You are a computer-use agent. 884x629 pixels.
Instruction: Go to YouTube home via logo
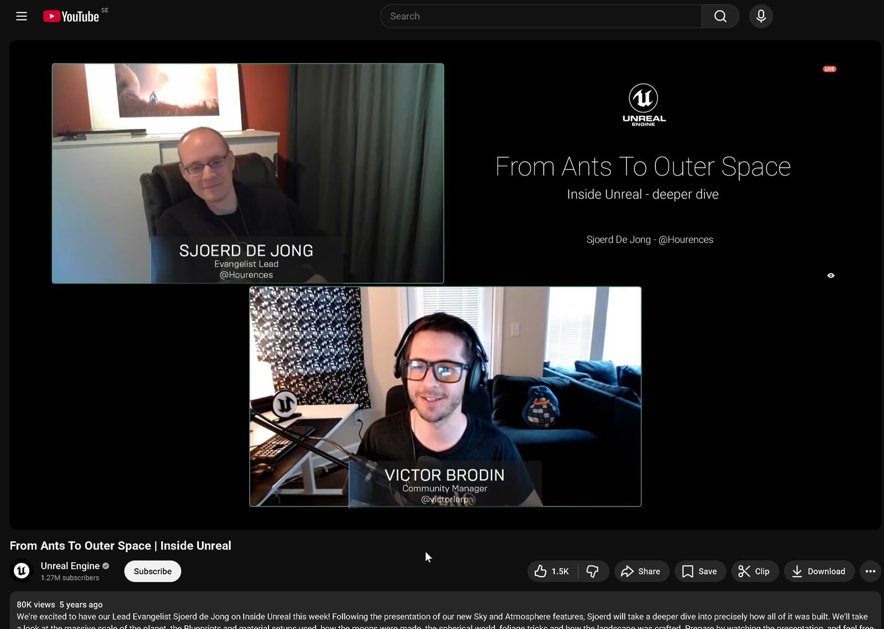click(x=71, y=17)
